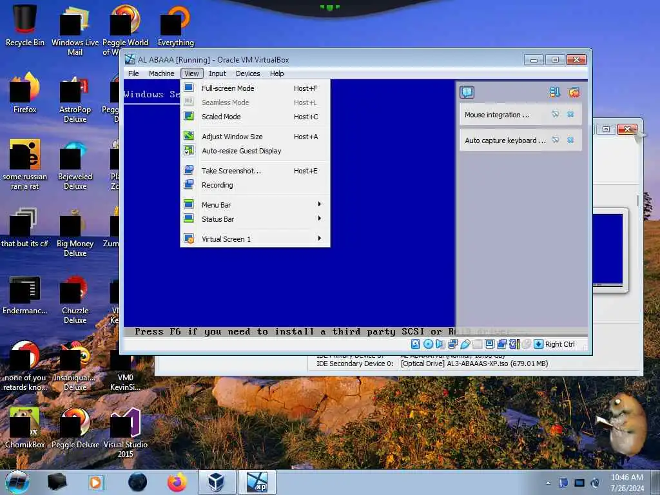The height and width of the screenshot is (495, 660).
Task: Click the optical disk status bar icon
Action: (428, 344)
